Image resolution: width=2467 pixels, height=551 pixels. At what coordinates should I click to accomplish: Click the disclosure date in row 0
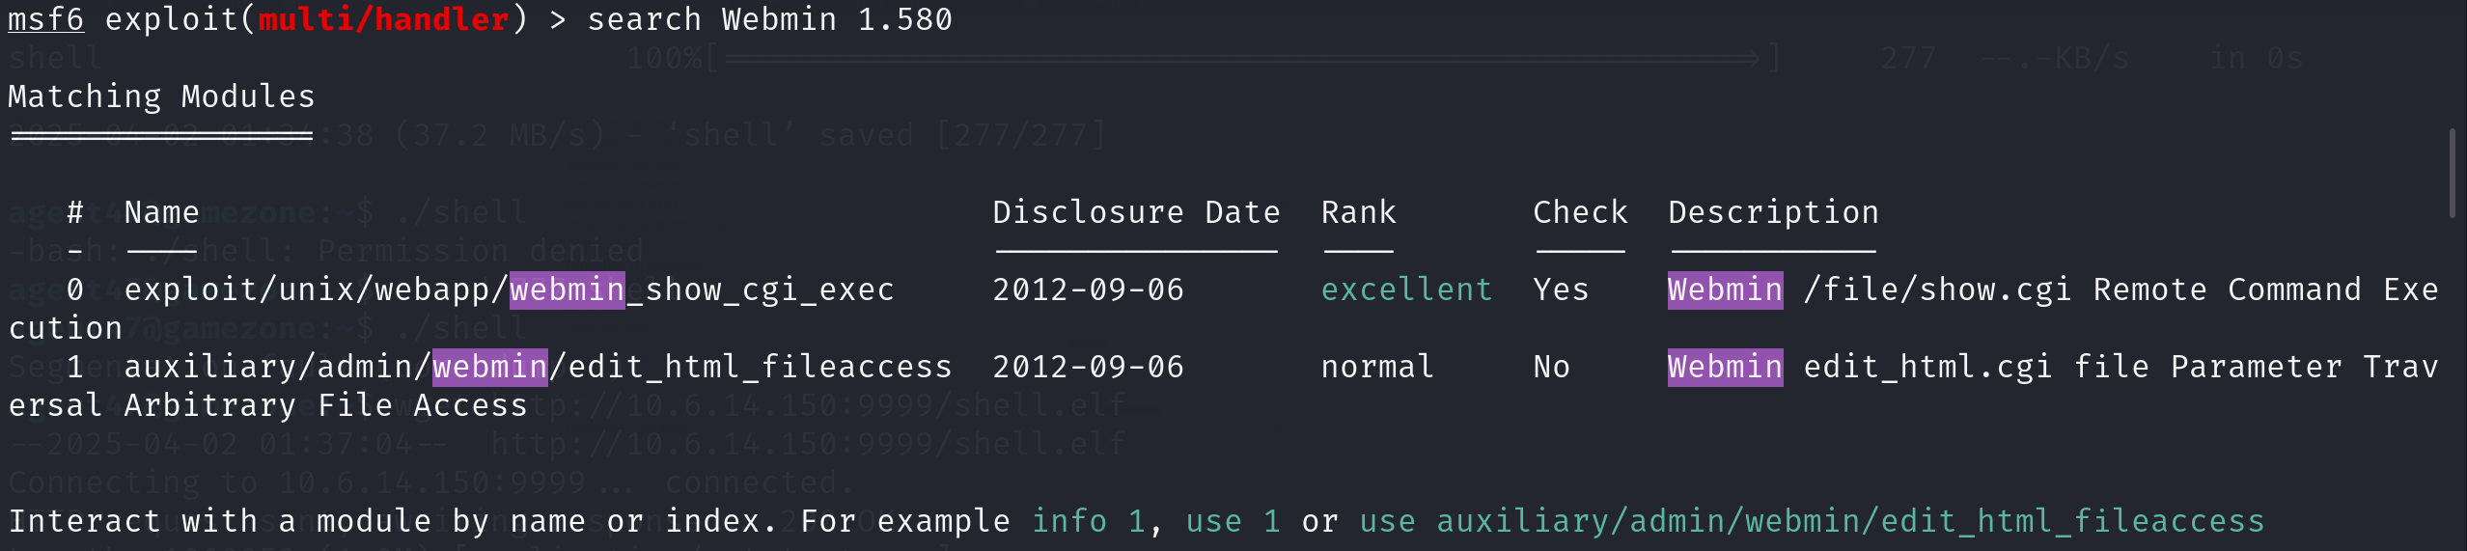1089,289
